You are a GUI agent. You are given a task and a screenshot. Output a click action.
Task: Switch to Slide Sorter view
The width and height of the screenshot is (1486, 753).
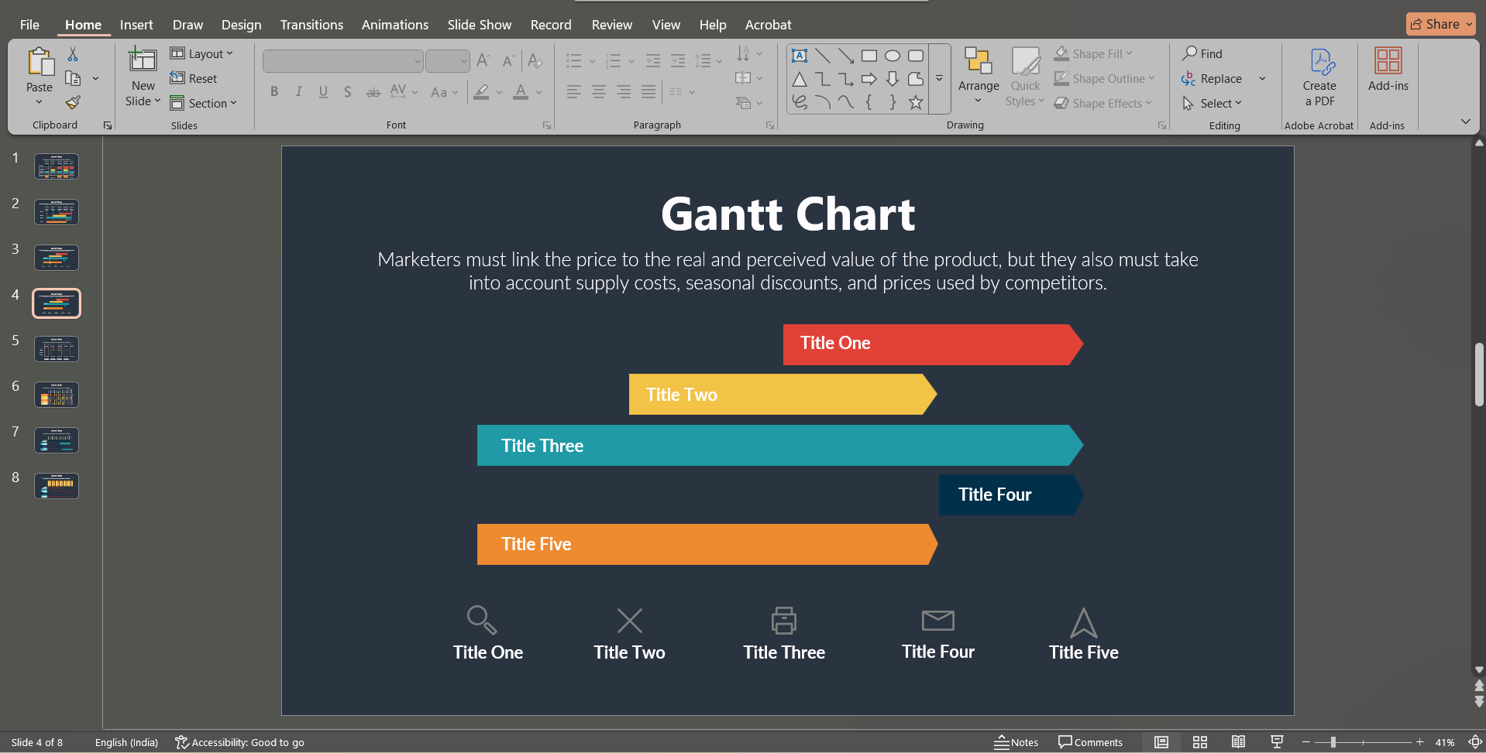pyautogui.click(x=1199, y=741)
